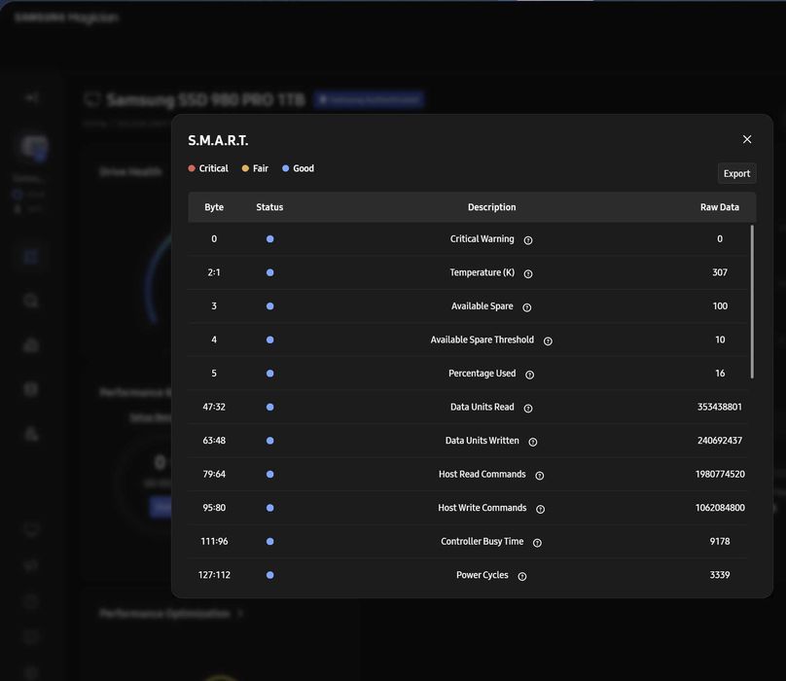View info for Host Read Commands
The image size is (786, 681).
click(539, 476)
